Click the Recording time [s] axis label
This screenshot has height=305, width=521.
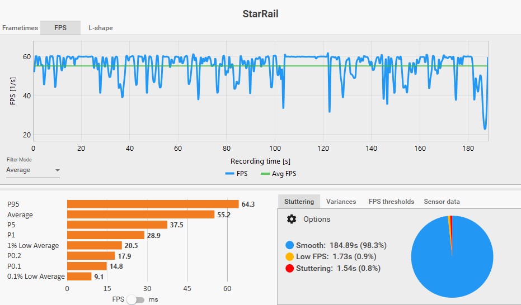[x=261, y=161]
